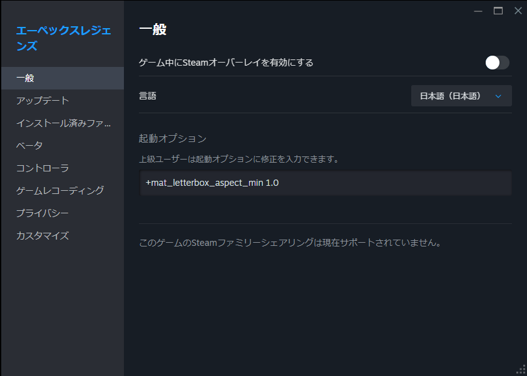The width and height of the screenshot is (527, 376).
Task: Click the 起動オプション section label
Action: (173, 138)
